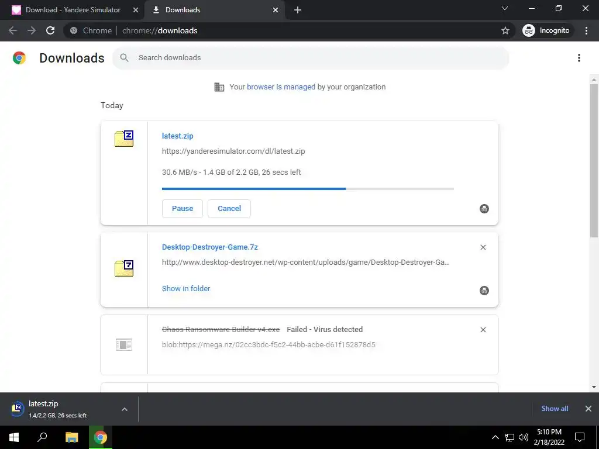Screen dimensions: 599x449
Task: Click the scrollbar down arrow
Action: click(594, 387)
